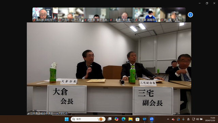Image resolution: width=218 pixels, height=123 pixels.
Task: Click the muted mic icon on 岡山県 tile
Action: [162, 20]
